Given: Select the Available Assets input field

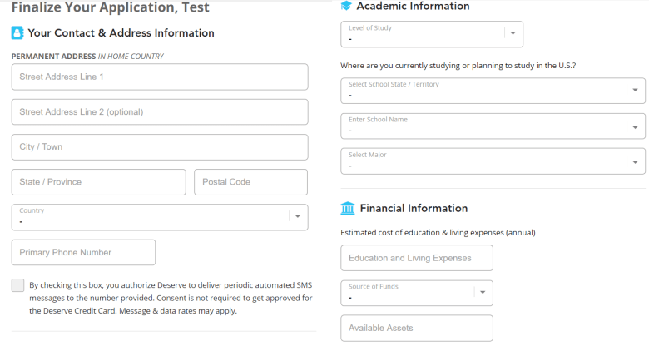Looking at the screenshot, I should pyautogui.click(x=417, y=329).
